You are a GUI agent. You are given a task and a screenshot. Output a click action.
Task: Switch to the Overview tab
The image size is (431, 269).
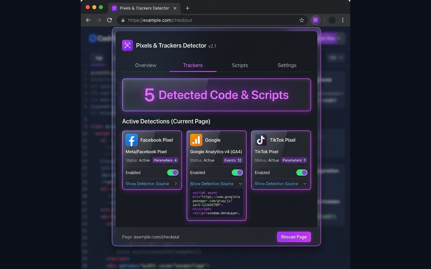click(x=146, y=65)
